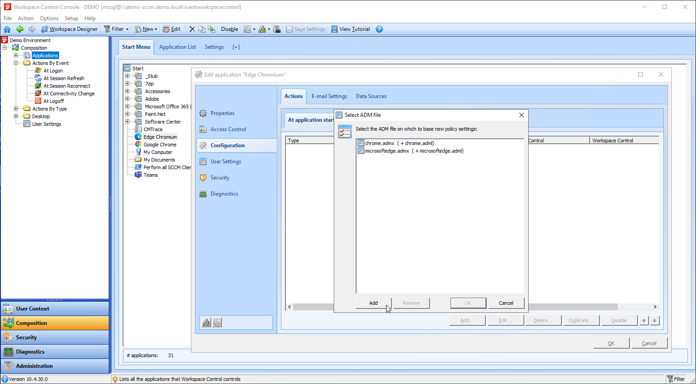Select the Google Chrome application icon

pyautogui.click(x=139, y=145)
